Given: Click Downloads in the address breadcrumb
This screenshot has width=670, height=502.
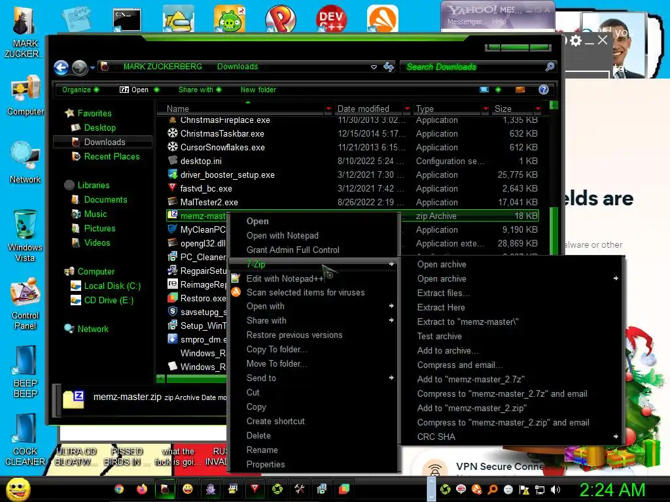Looking at the screenshot, I should pyautogui.click(x=238, y=67).
